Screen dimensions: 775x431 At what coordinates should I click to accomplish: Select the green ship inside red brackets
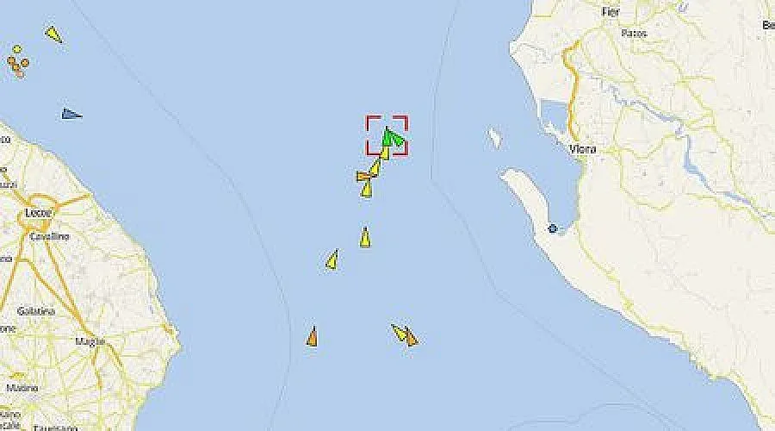tap(392, 137)
